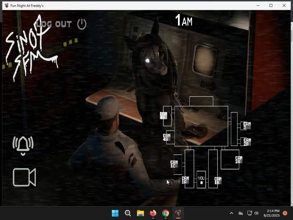The width and height of the screenshot is (293, 220).
Task: Open the camera monitor icon
Action: (24, 177)
